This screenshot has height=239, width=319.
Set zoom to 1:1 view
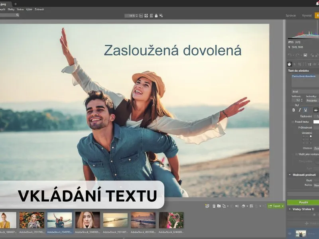141,16
